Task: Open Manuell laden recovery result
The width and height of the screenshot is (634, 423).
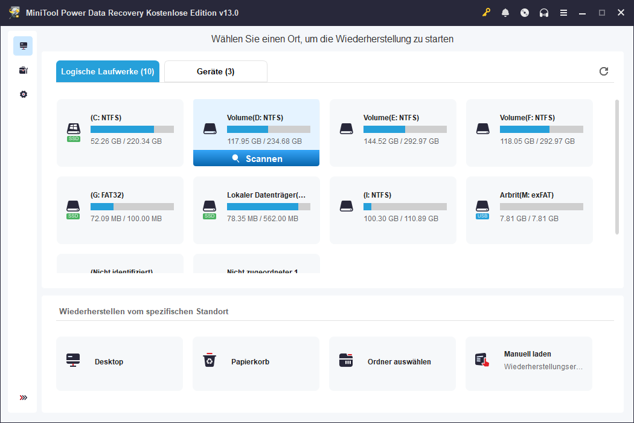Action: tap(529, 364)
